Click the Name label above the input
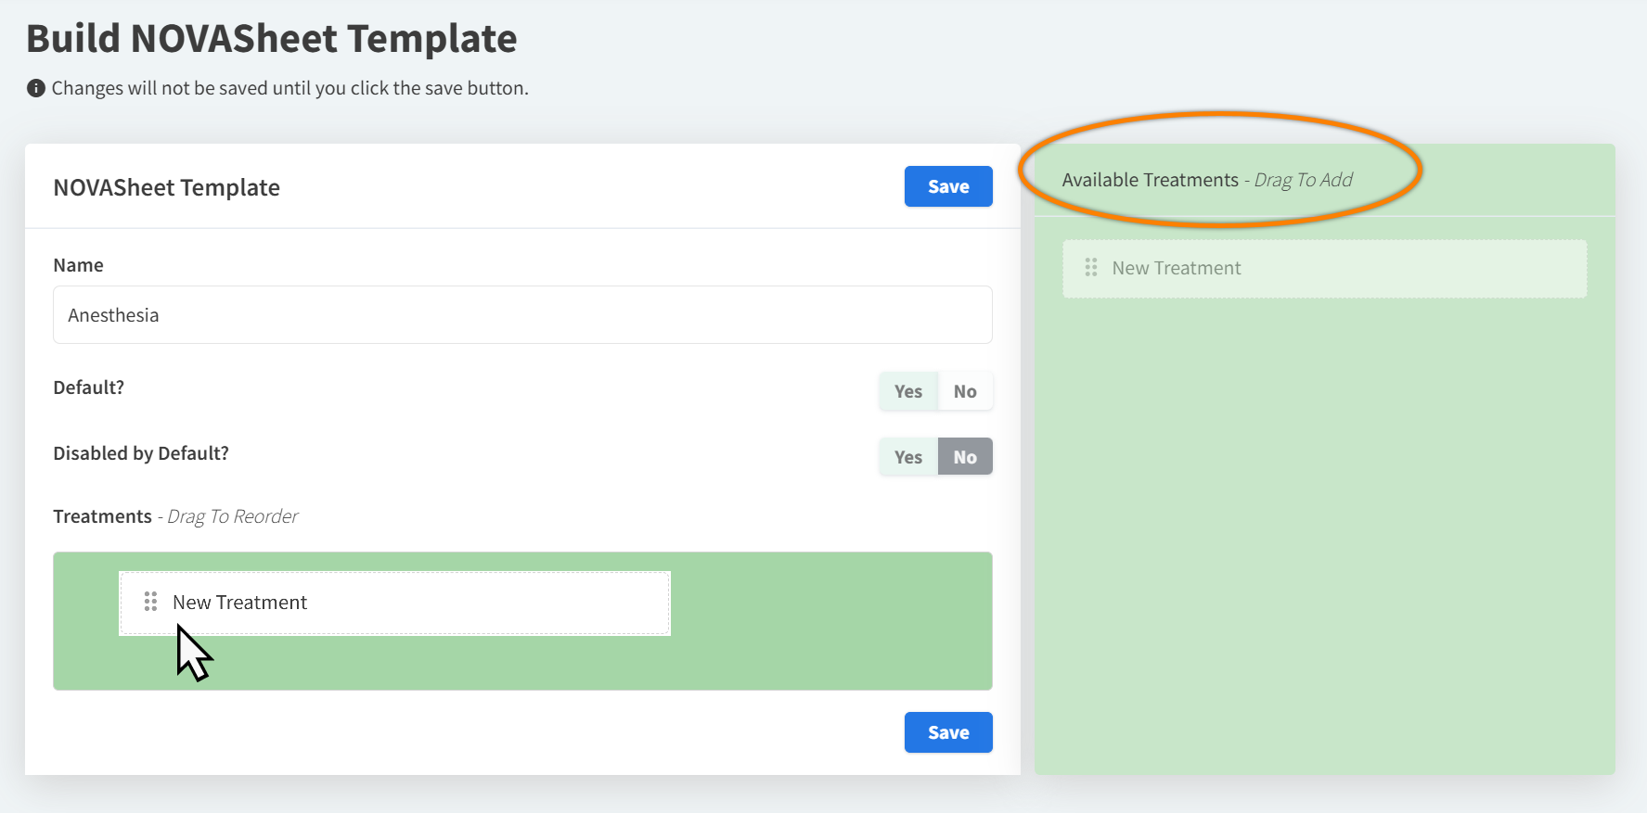This screenshot has height=813, width=1647. pos(78,265)
